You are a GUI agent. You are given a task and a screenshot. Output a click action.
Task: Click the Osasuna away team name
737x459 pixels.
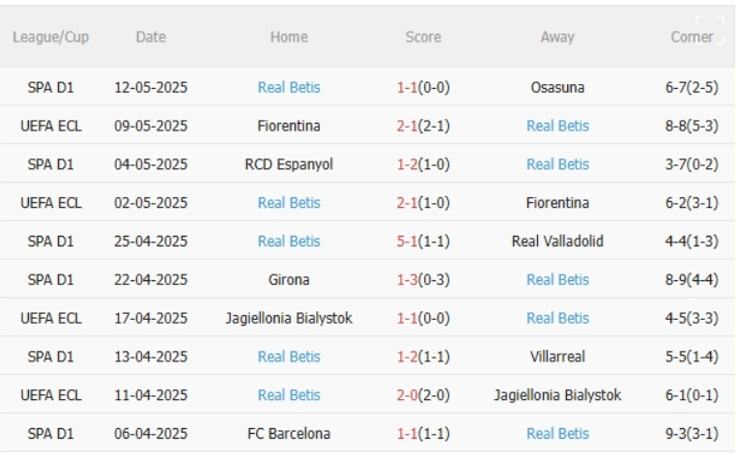point(557,87)
